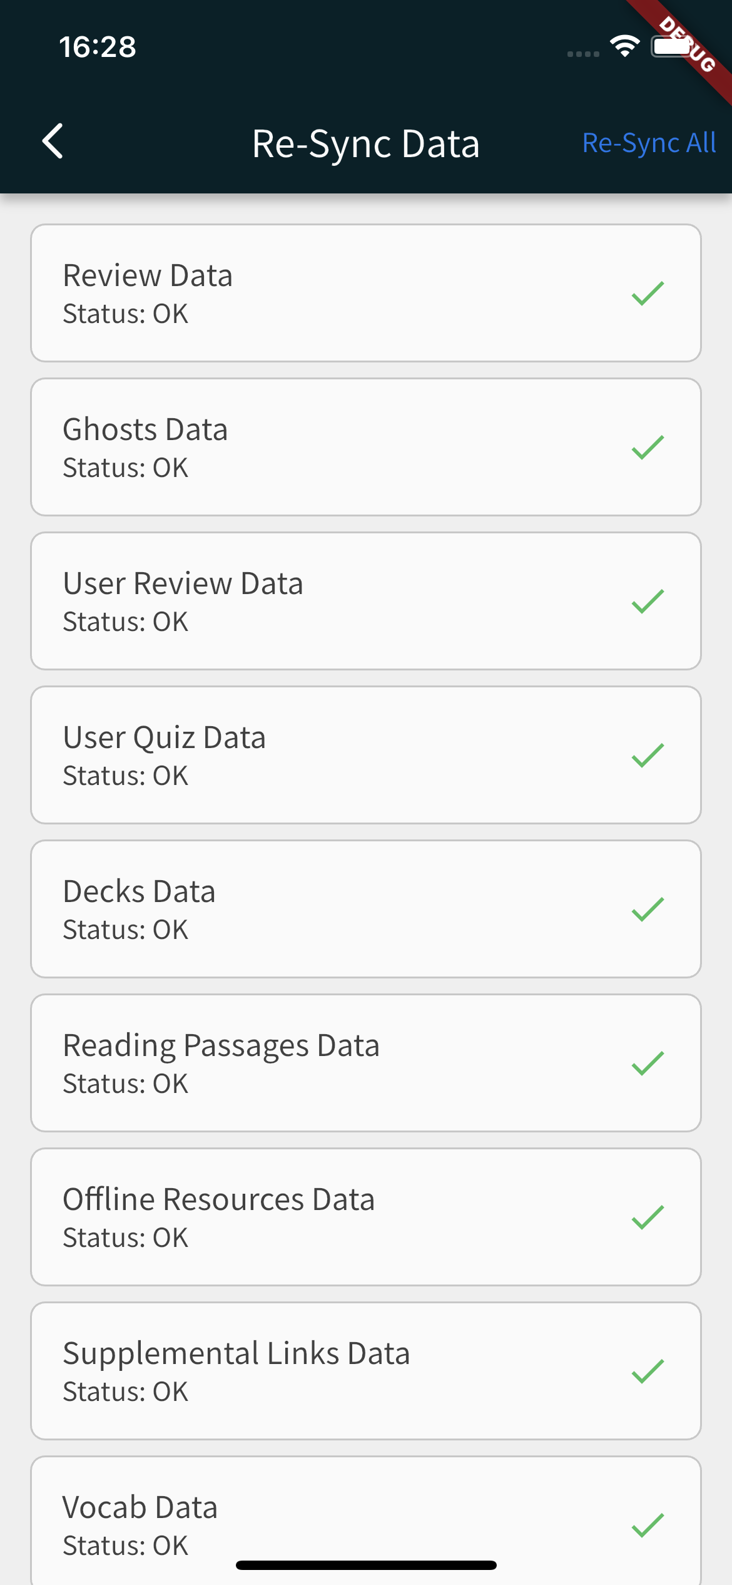Tap the User Quiz Data checkmark icon
The width and height of the screenshot is (732, 1585).
pos(648,756)
